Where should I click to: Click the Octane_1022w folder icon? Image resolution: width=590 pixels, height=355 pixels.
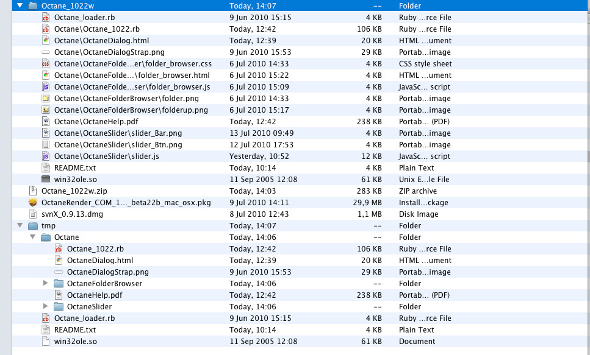pyautogui.click(x=33, y=5)
